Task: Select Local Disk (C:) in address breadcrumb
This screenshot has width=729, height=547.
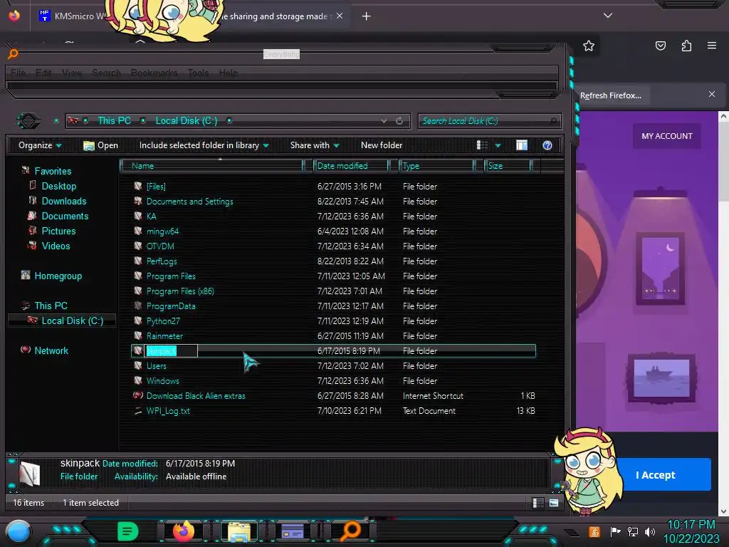Action: [x=186, y=121]
